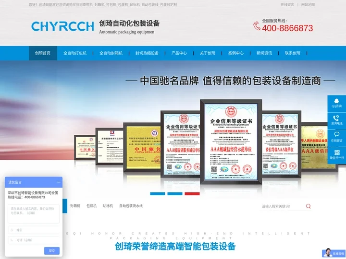
Task: Focus the message content textarea in chat widget
Action: click(x=34, y=213)
